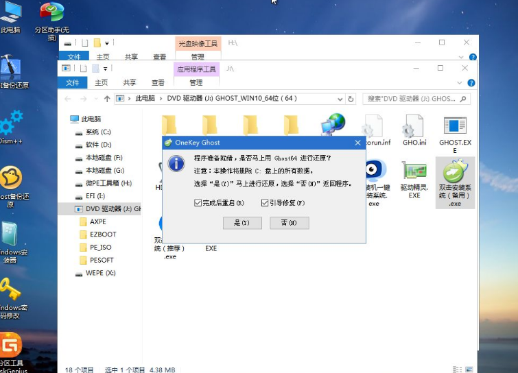
Task: Select the 装机一键装系统.exe icon
Action: tap(376, 182)
